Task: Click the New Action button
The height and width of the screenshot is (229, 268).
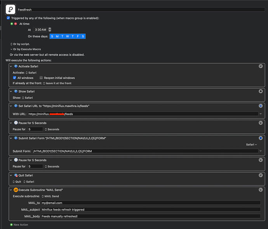Action: point(19,225)
